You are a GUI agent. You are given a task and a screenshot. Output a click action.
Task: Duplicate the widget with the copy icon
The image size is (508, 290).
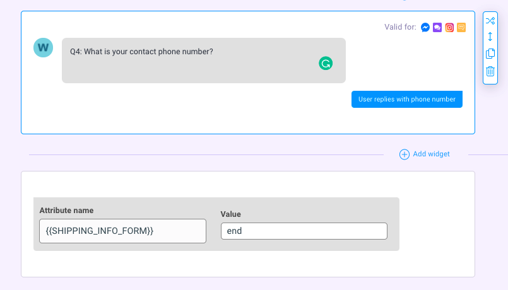click(x=490, y=54)
